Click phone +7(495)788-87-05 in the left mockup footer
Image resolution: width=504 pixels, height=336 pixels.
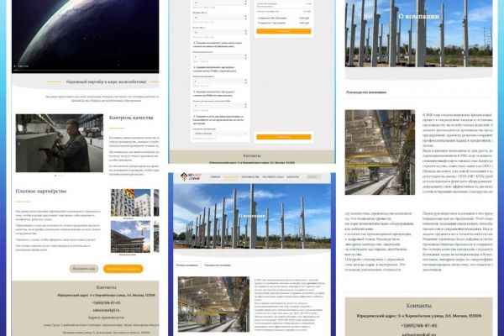(x=107, y=303)
